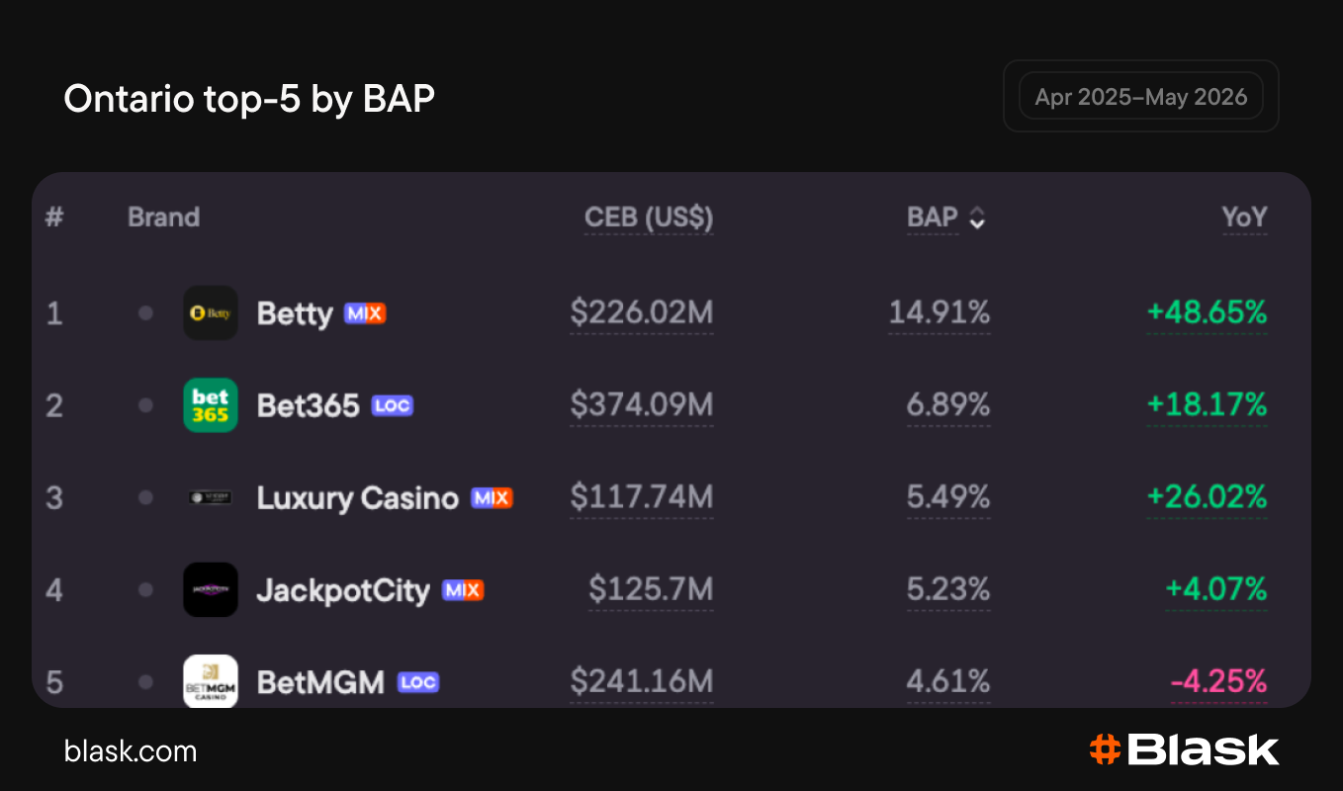This screenshot has height=791, width=1343.
Task: Click Betty's +48.65% YoY value
Action: pyautogui.click(x=1207, y=313)
